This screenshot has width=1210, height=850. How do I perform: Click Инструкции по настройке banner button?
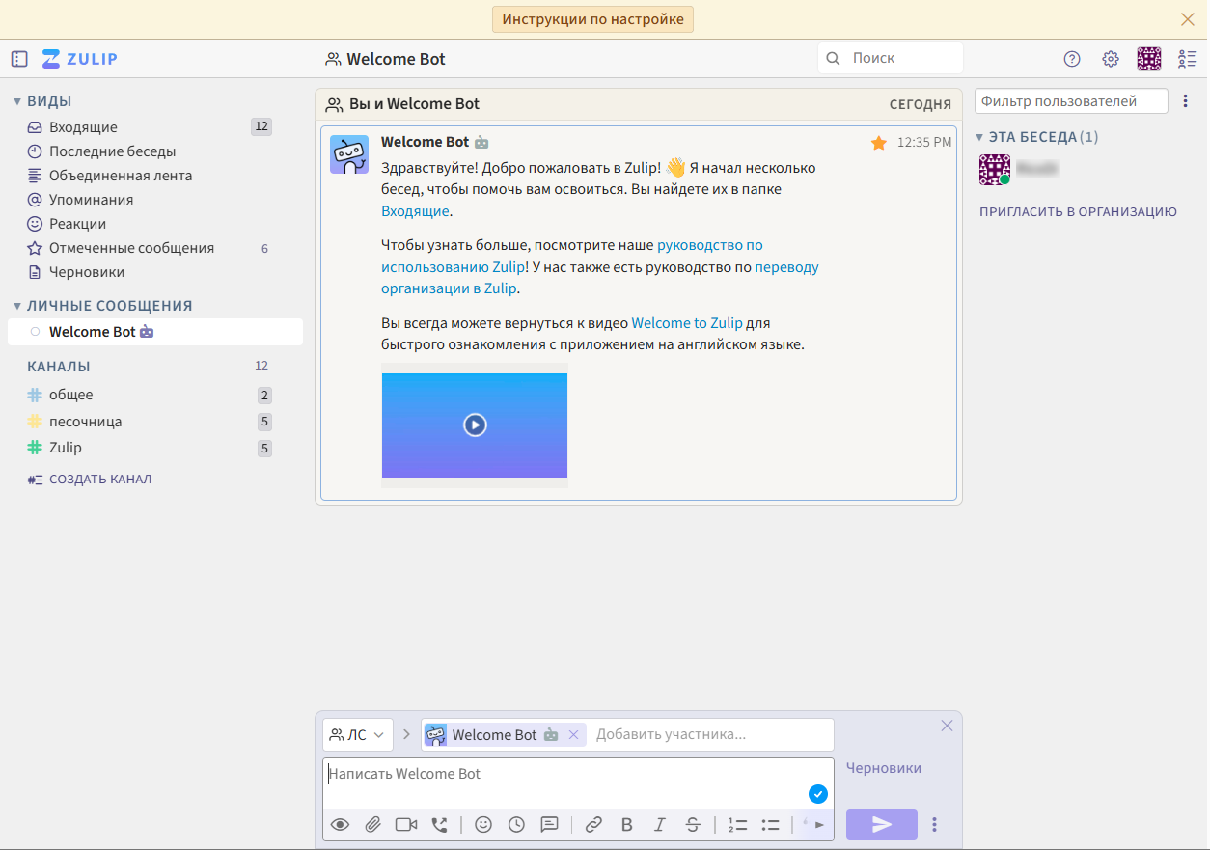pos(592,19)
